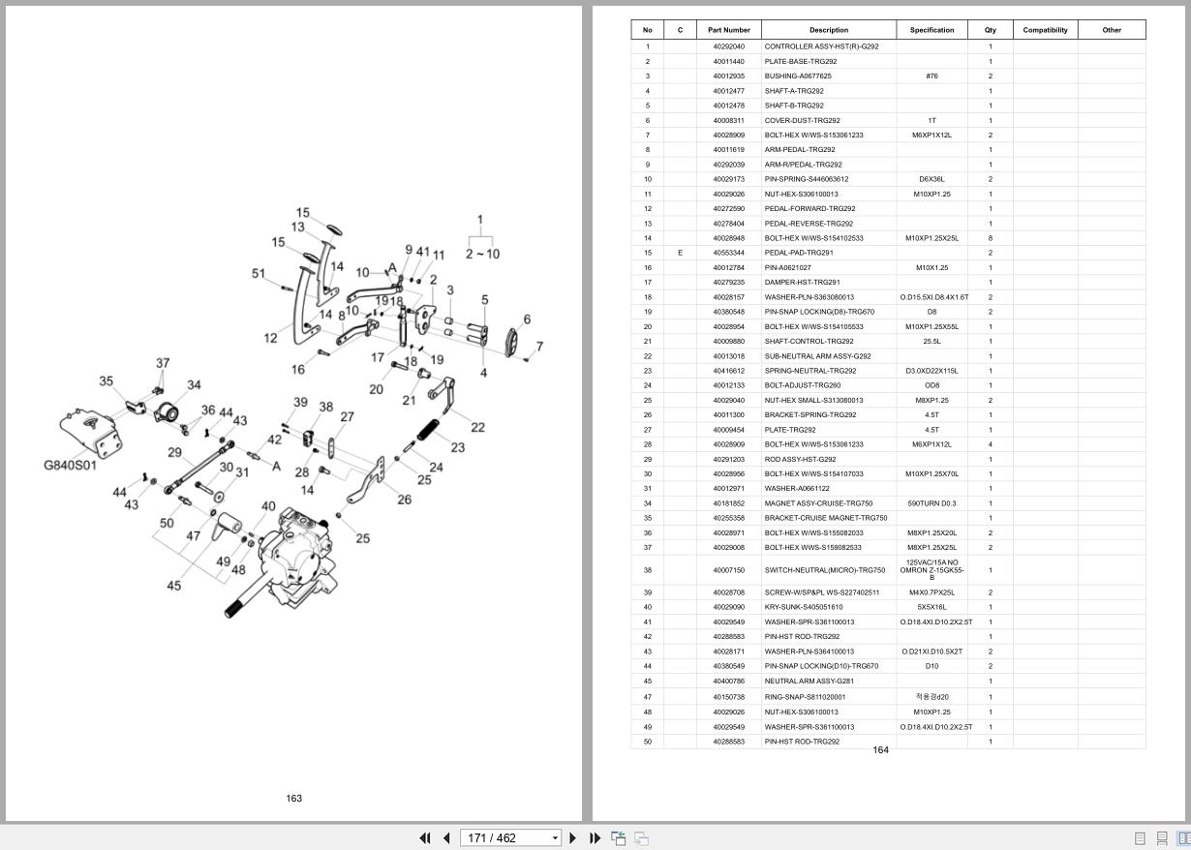Screen dimensions: 1191x850
Task: Click the 2 ~ 10 callout in diagram
Action: 482,254
